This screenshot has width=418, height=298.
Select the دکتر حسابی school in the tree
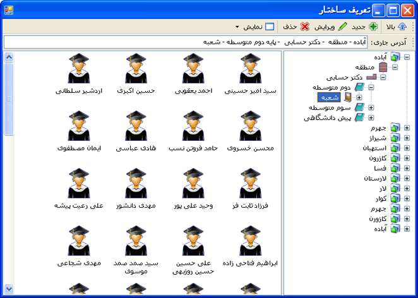(344, 78)
